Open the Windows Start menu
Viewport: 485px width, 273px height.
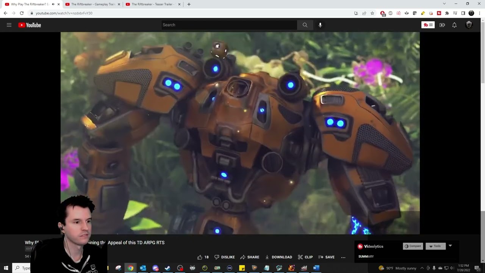click(6, 268)
